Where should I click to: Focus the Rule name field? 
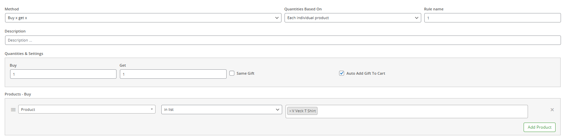492,18
